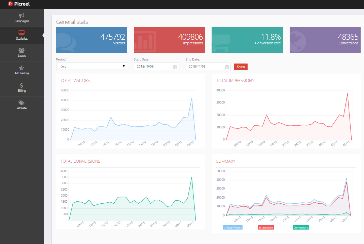This screenshot has height=244, width=364.
Task: Click the End Date field 2015/11/06
Action: 208,66
